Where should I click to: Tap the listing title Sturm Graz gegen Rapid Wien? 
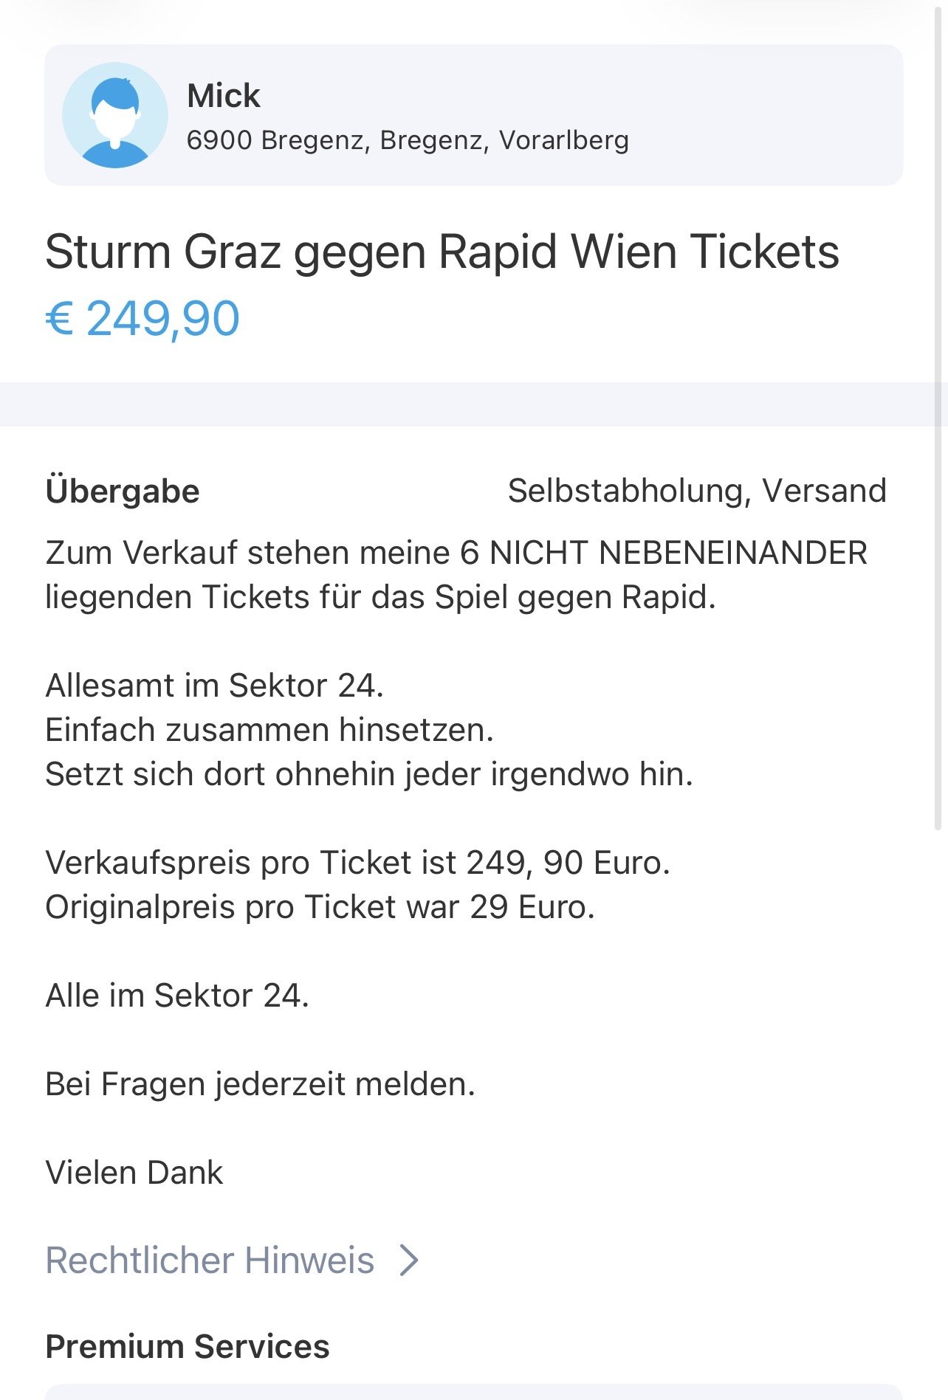click(x=442, y=252)
